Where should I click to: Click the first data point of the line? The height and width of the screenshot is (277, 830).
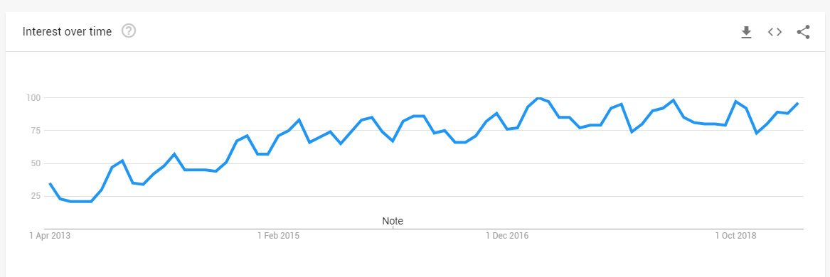(x=50, y=183)
